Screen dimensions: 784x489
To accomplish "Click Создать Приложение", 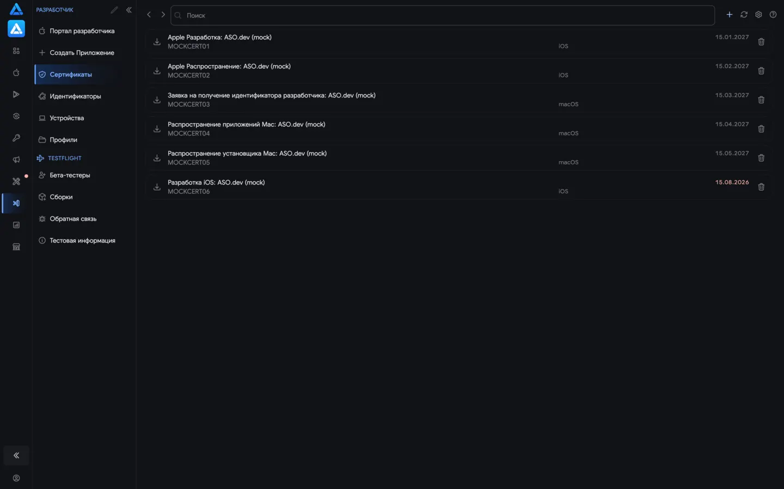I will click(82, 53).
